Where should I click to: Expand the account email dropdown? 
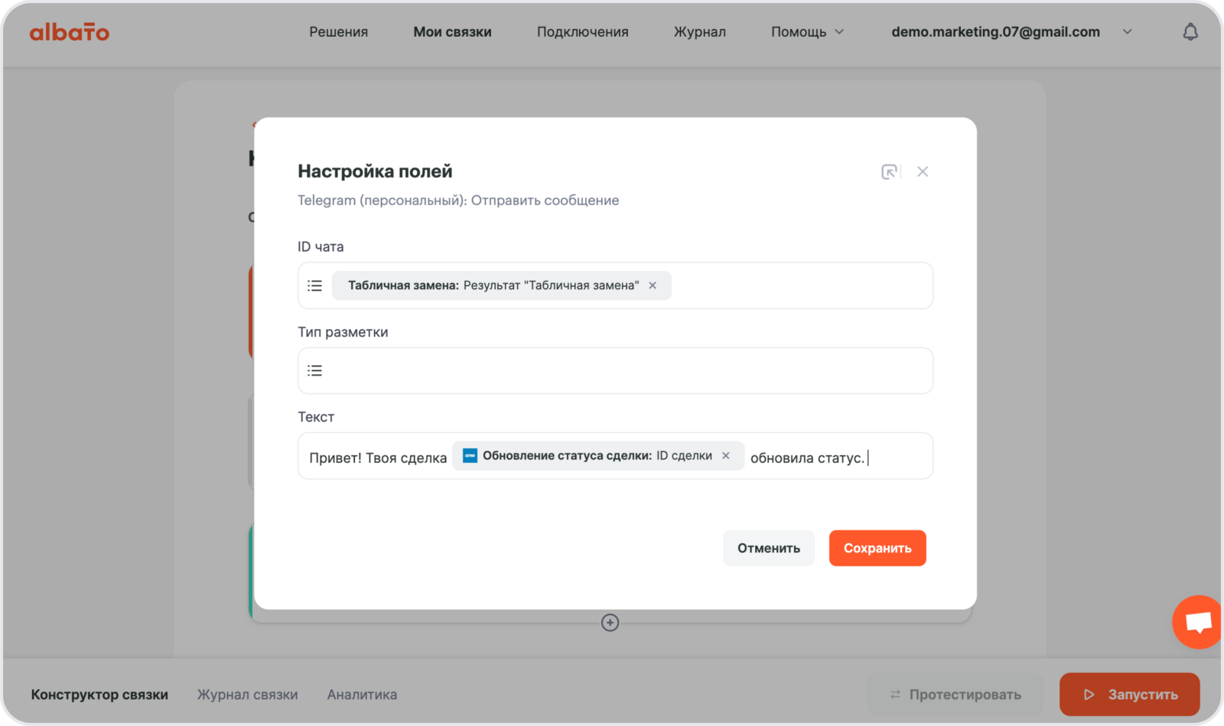pyautogui.click(x=1127, y=32)
